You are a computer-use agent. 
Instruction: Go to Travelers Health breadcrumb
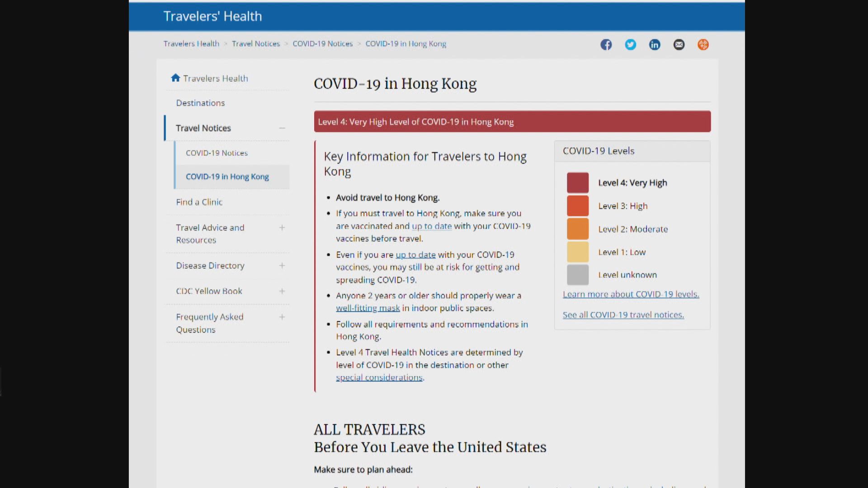tap(191, 44)
